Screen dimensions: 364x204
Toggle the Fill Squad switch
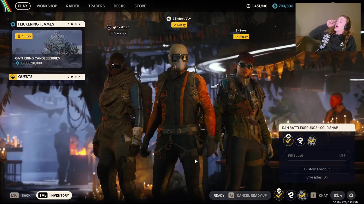coord(317,155)
